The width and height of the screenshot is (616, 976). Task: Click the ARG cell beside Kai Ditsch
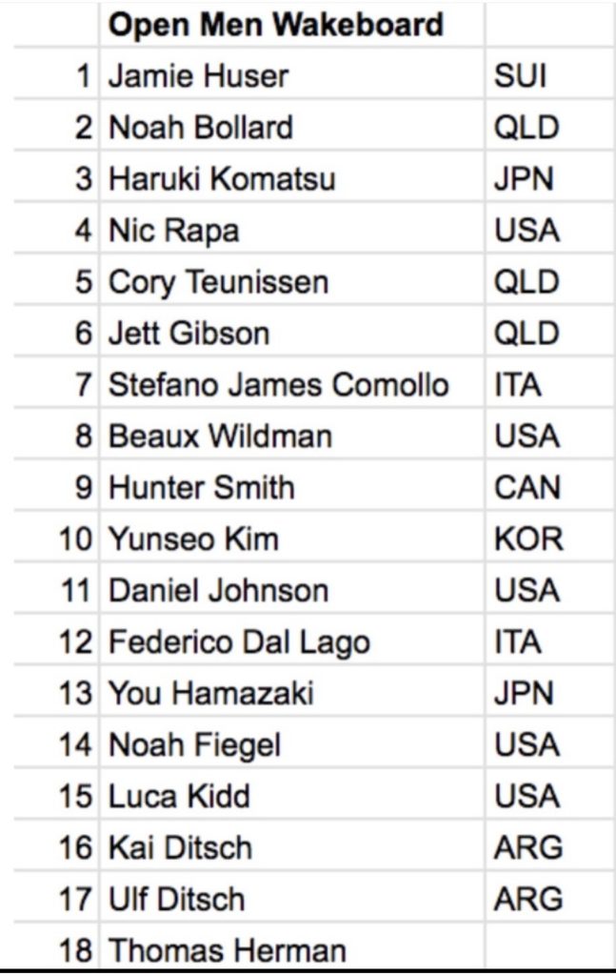tap(528, 848)
